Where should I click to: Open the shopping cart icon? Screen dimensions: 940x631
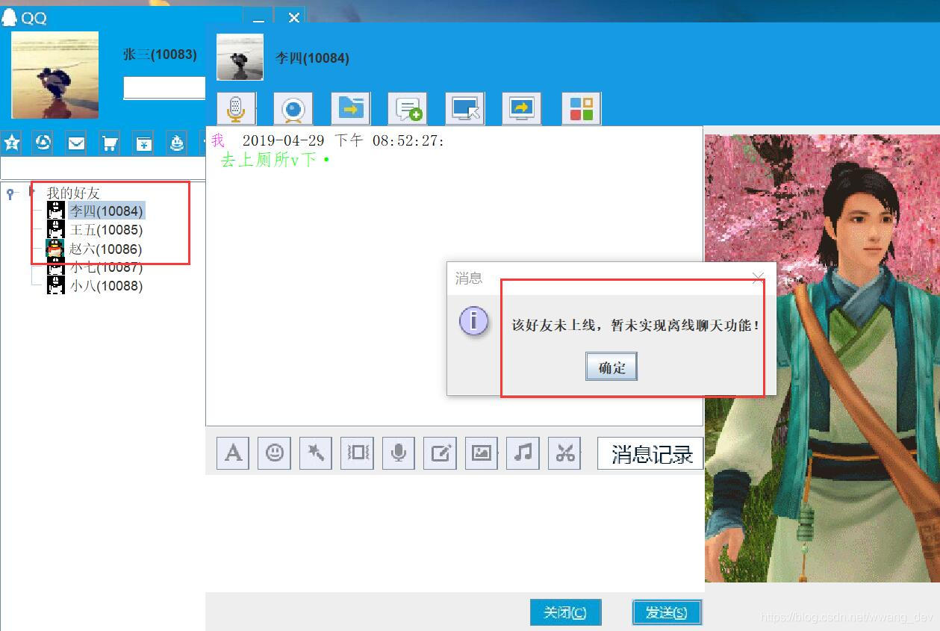pyautogui.click(x=110, y=142)
